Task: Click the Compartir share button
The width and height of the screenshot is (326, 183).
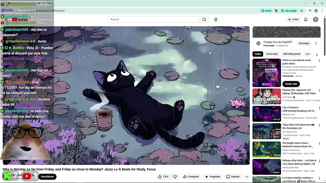Action: pos(191,177)
